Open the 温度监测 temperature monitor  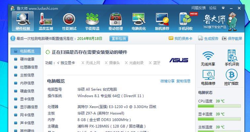click(46, 21)
